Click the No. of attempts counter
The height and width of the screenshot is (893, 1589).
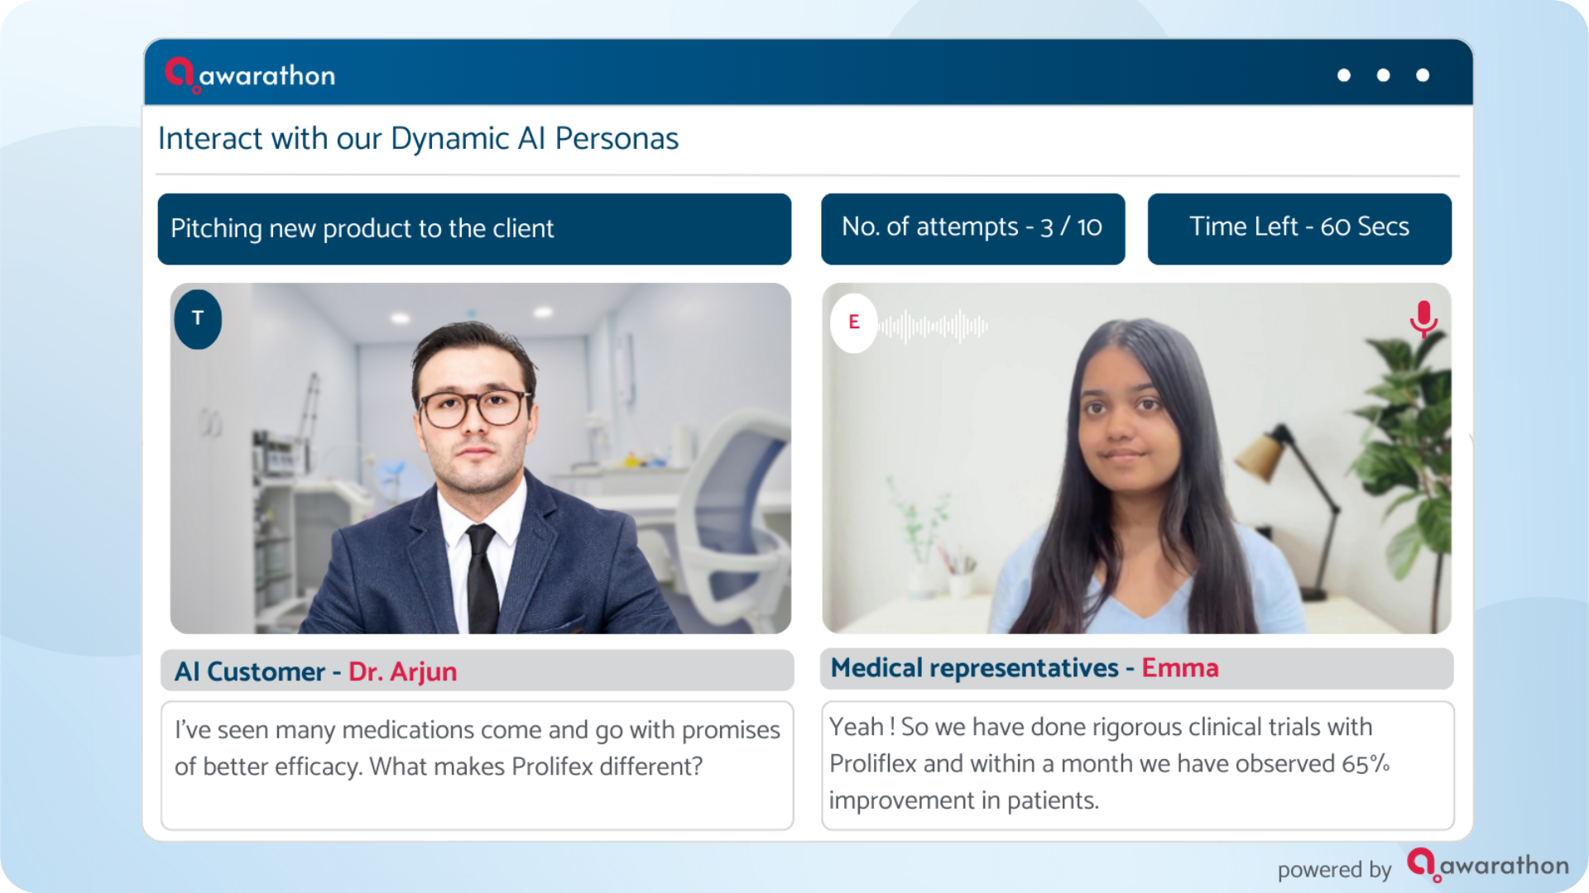[x=972, y=229]
